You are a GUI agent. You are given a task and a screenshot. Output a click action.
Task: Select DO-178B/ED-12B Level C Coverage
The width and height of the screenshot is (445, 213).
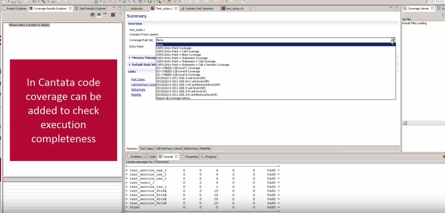[276, 68]
